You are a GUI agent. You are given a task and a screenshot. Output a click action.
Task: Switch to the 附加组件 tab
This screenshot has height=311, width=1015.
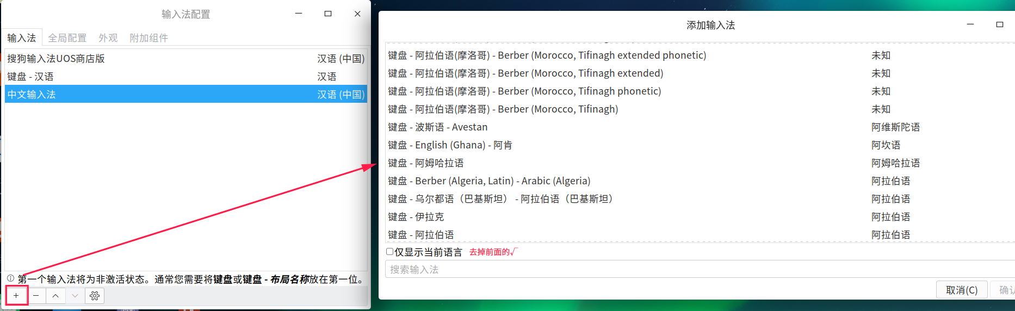(148, 38)
